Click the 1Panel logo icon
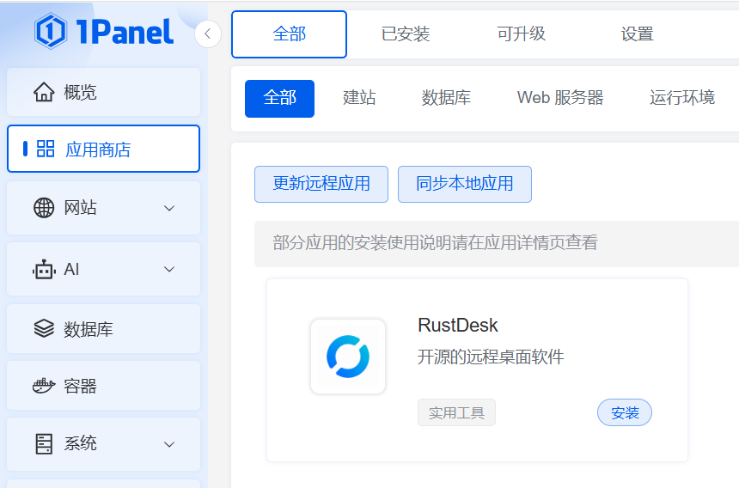The width and height of the screenshot is (739, 488). [x=52, y=31]
